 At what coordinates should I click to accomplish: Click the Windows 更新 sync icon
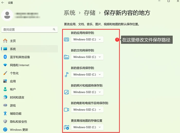tap(5, 129)
